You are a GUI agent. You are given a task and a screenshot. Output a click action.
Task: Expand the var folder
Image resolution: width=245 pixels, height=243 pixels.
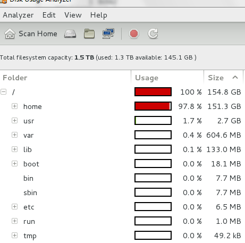14,135
